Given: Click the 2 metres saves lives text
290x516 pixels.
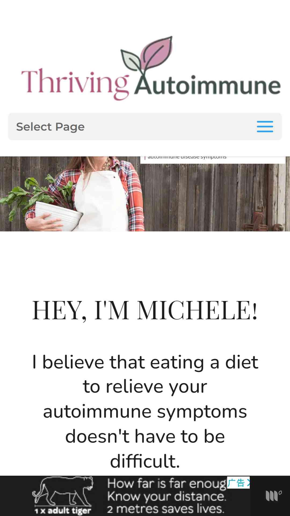Looking at the screenshot, I should (166, 509).
